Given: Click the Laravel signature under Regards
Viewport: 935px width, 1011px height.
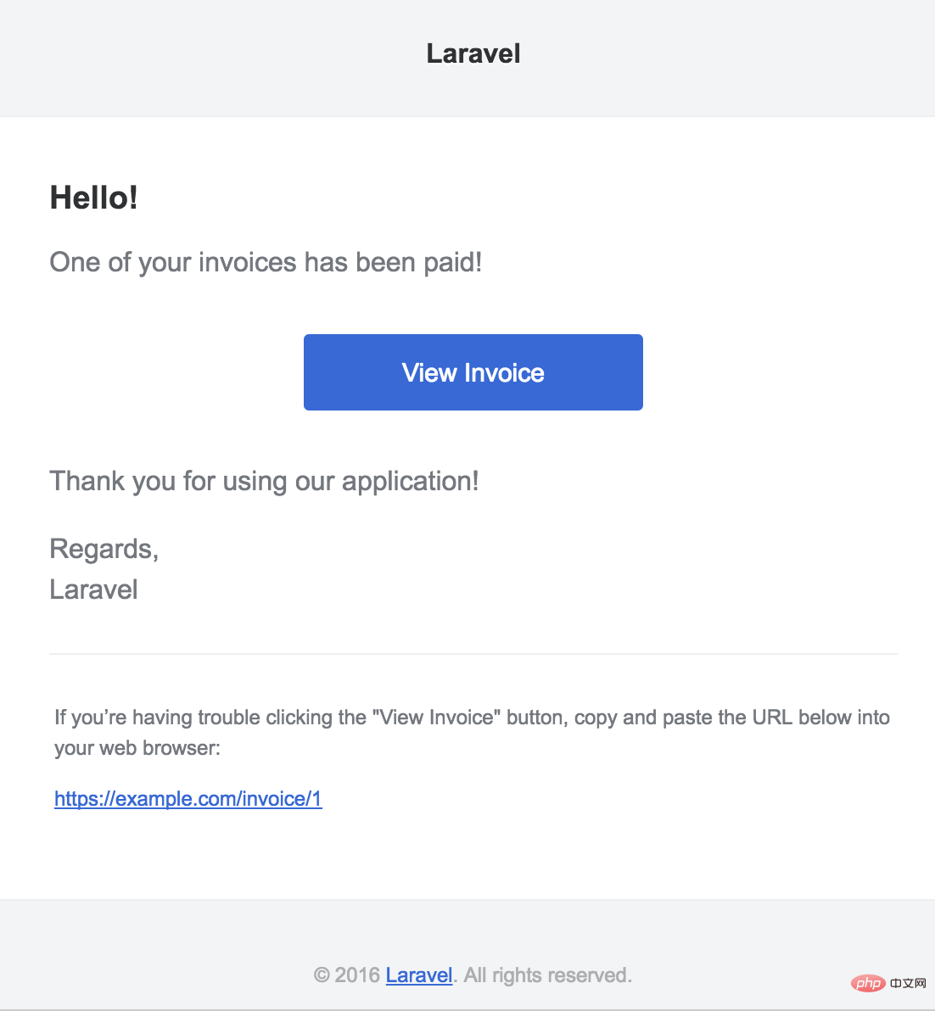Looking at the screenshot, I should [93, 589].
